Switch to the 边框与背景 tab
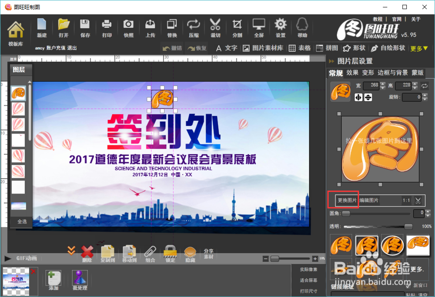This screenshot has width=435, height=297. (392, 73)
